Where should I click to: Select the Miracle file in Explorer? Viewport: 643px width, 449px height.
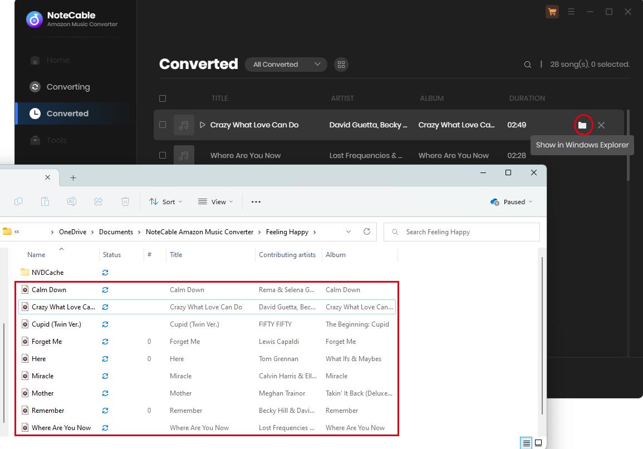tap(43, 376)
